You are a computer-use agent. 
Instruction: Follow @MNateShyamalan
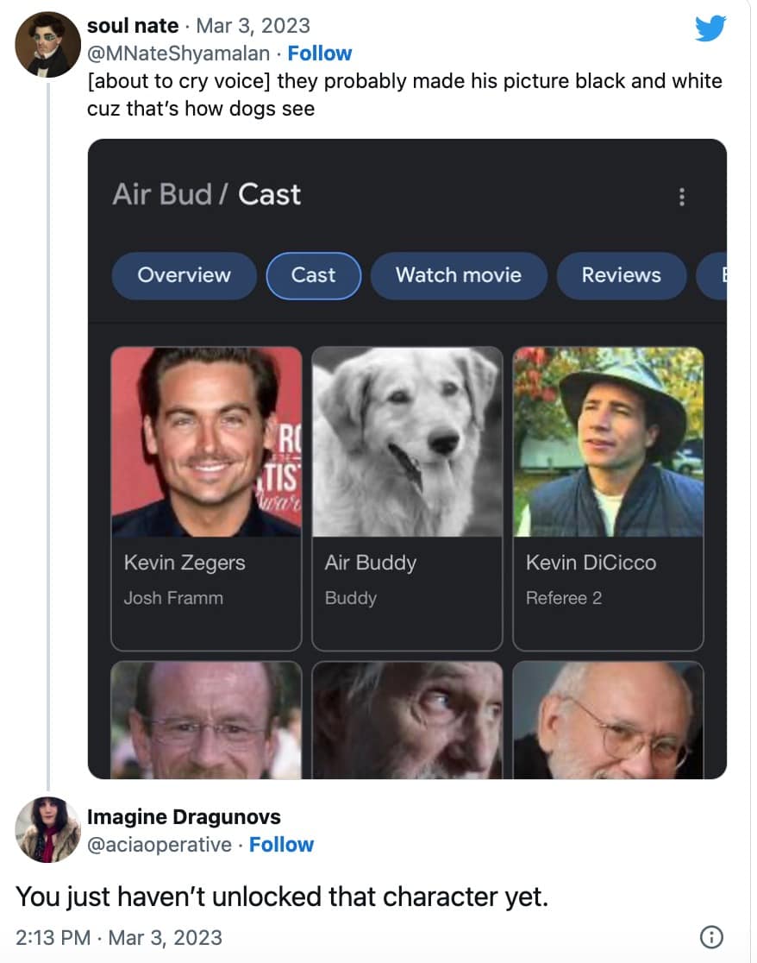(x=319, y=53)
